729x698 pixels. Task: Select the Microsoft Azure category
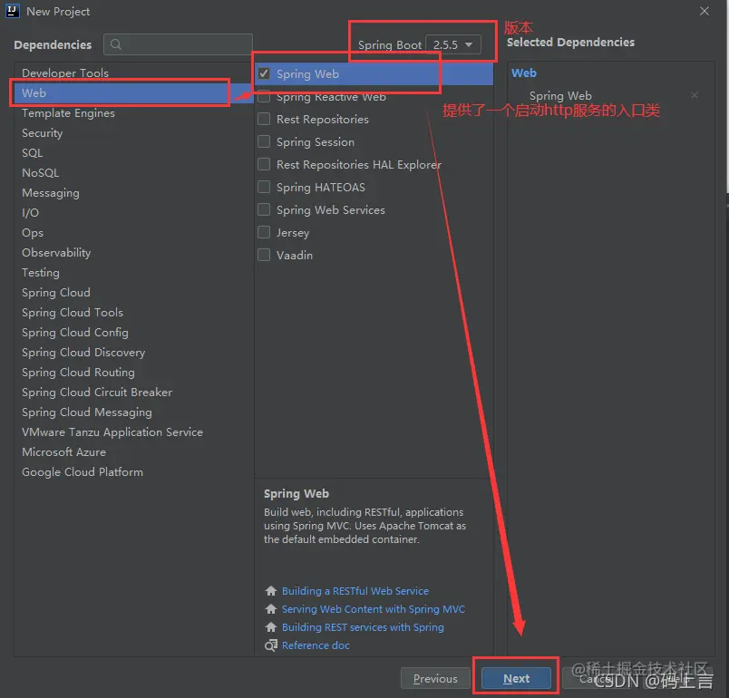coord(133,452)
